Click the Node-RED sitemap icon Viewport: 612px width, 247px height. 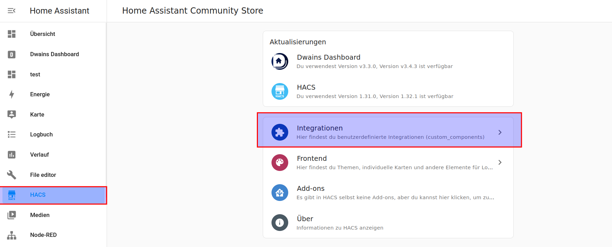12,235
